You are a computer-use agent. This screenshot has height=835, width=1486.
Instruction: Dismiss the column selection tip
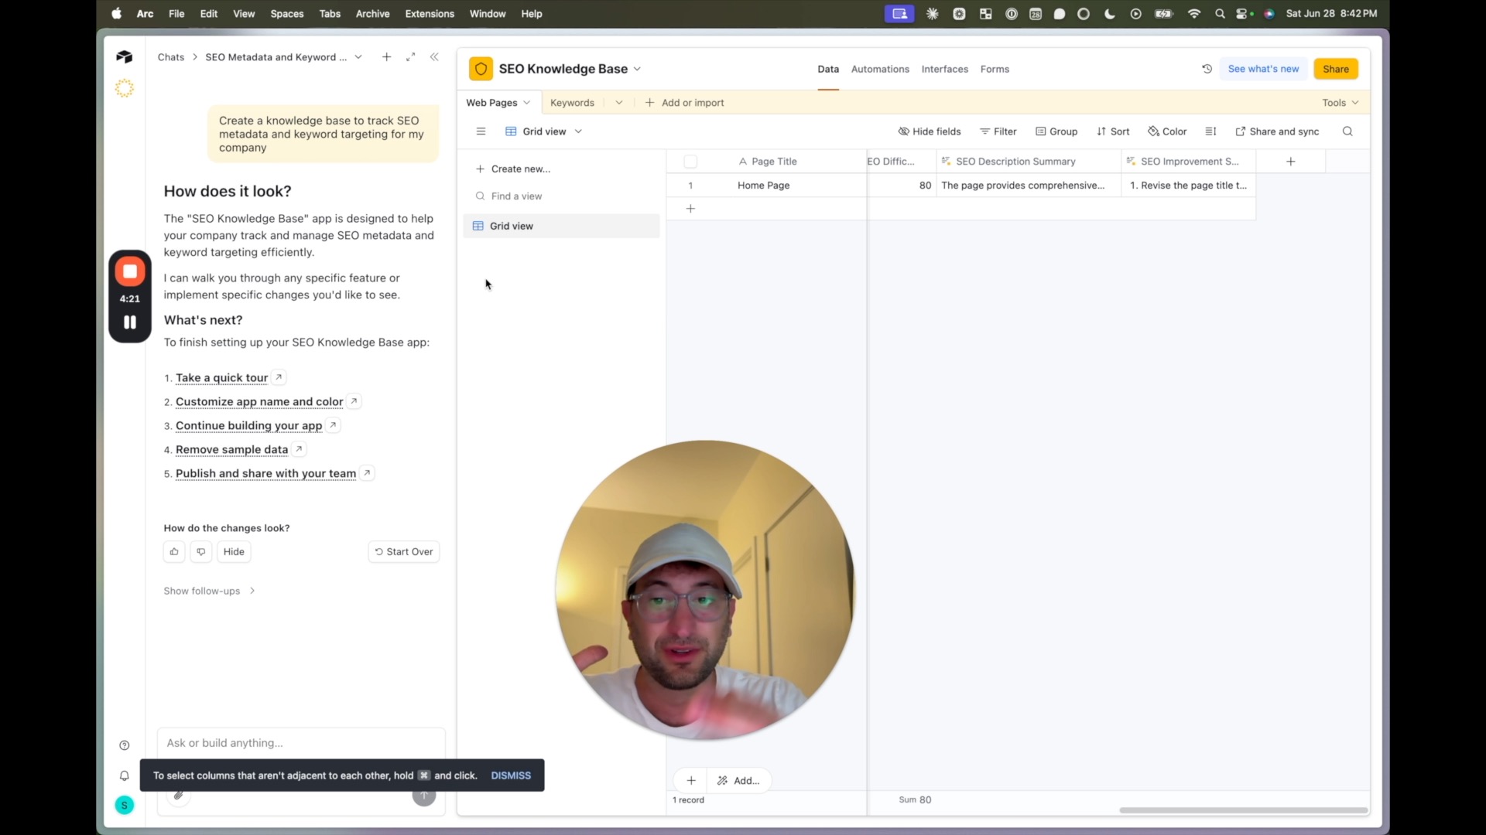(x=511, y=775)
